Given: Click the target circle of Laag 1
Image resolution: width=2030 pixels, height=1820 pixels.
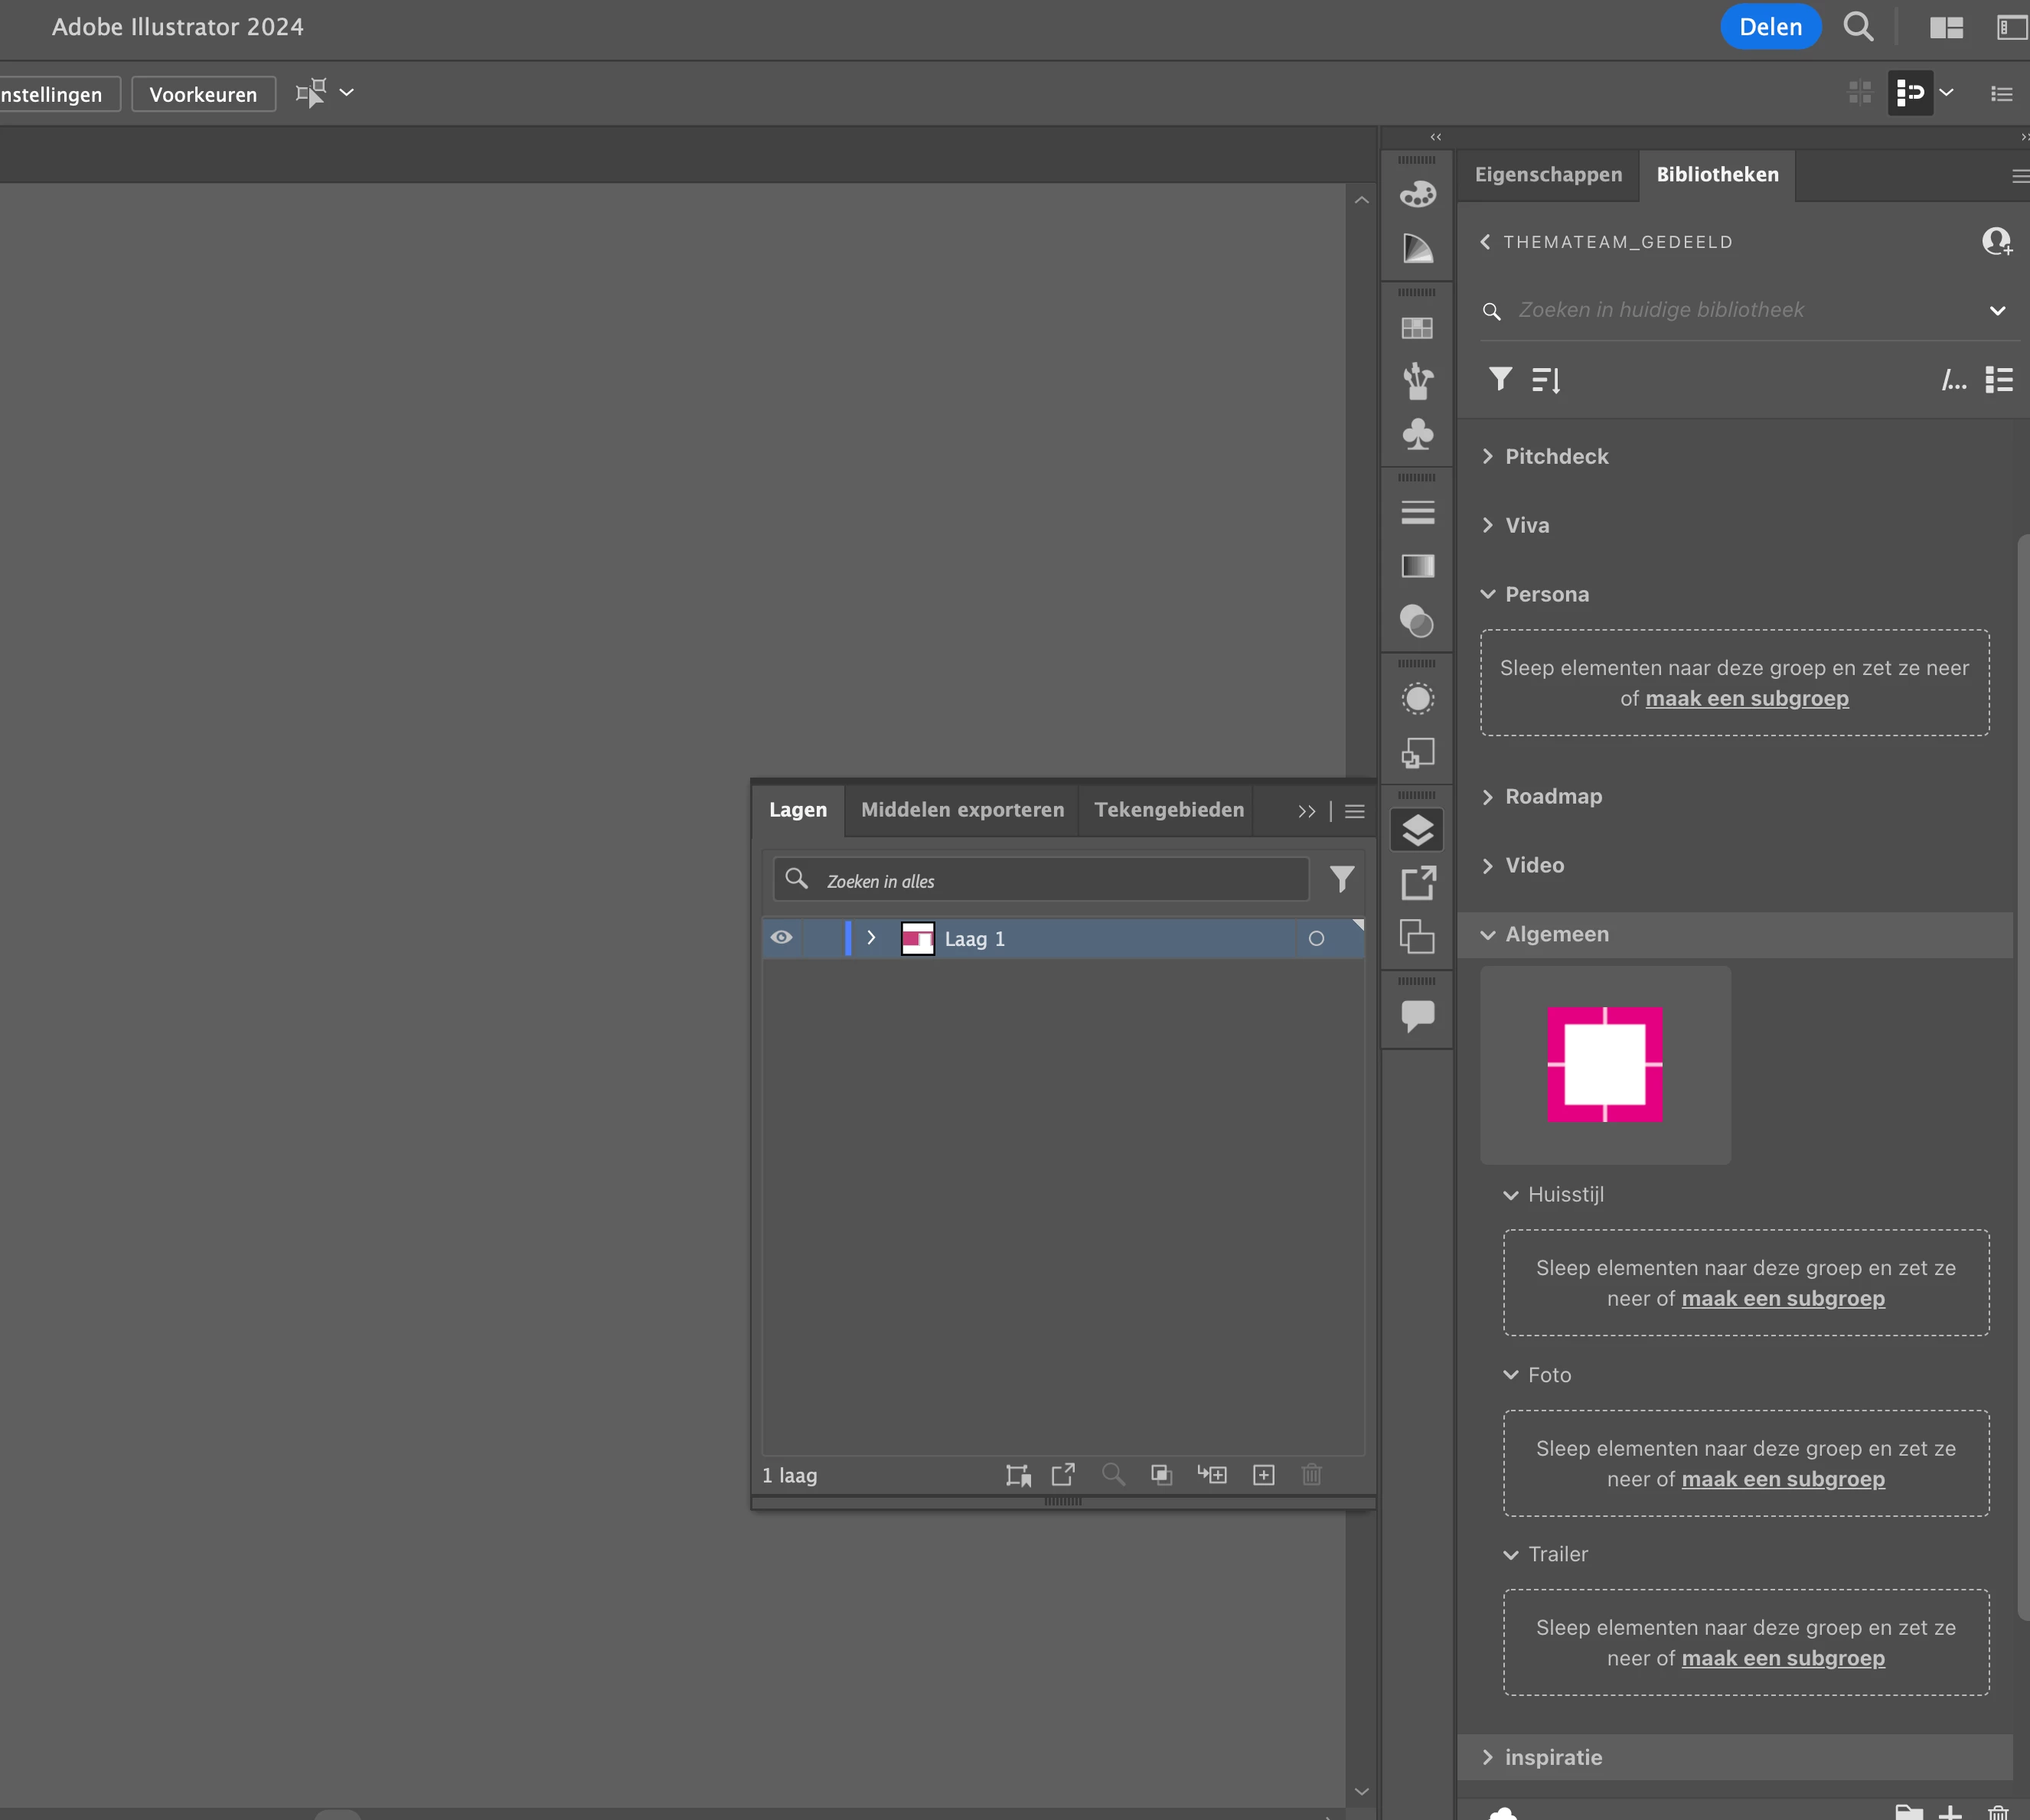Looking at the screenshot, I should pos(1316,938).
